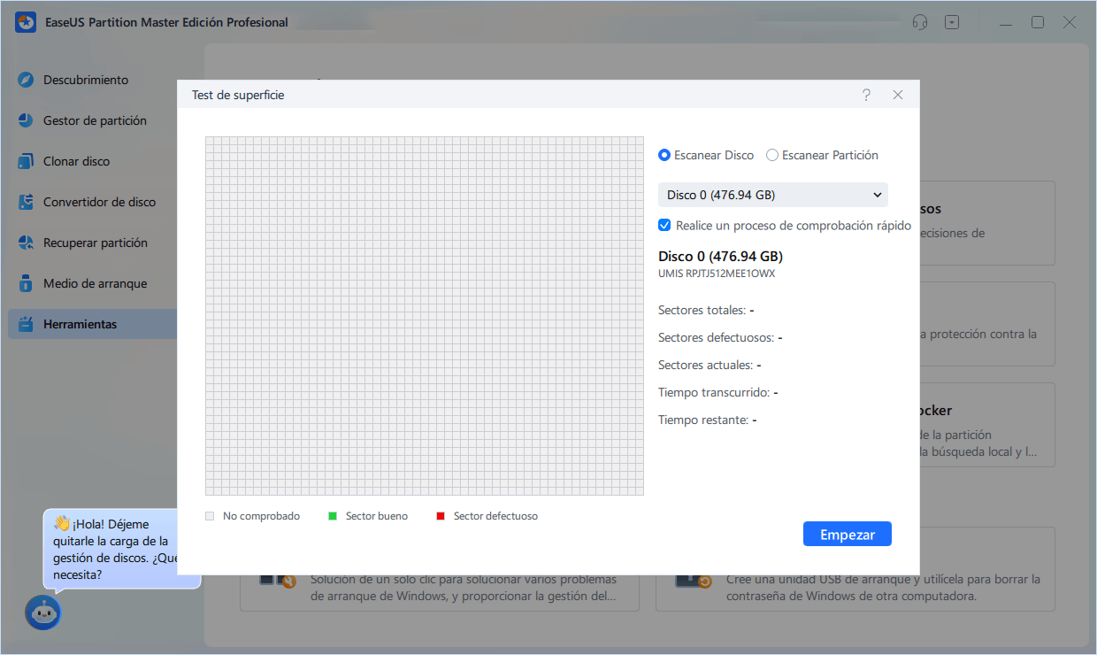Close the Test de superficie dialog

pyautogui.click(x=898, y=95)
